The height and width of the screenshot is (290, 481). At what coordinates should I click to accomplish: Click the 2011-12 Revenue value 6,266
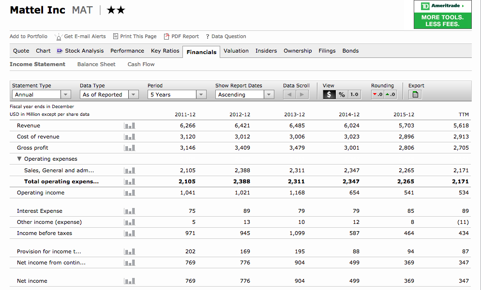[188, 126]
